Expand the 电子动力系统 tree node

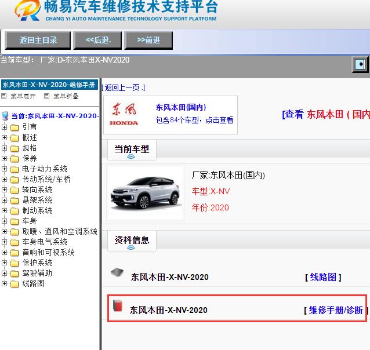pos(4,169)
